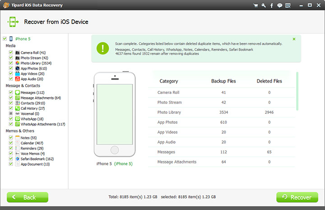
Task: Toggle the Call History (27) checkbox
Action: click(11, 108)
